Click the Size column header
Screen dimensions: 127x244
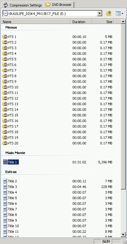pos(103,22)
